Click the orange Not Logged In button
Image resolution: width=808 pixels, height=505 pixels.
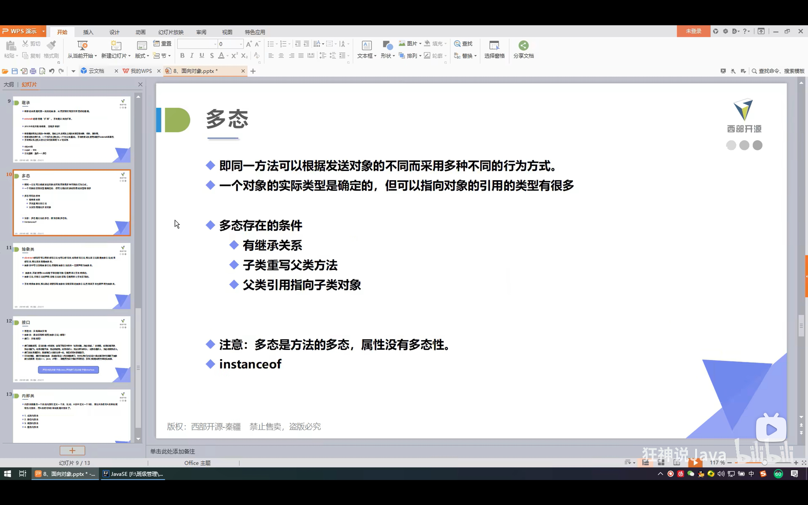click(x=693, y=31)
